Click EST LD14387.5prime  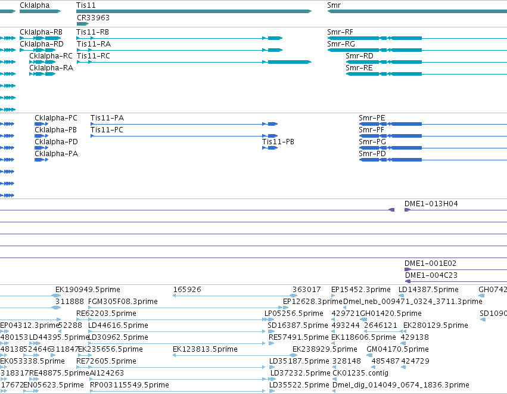tap(428, 290)
